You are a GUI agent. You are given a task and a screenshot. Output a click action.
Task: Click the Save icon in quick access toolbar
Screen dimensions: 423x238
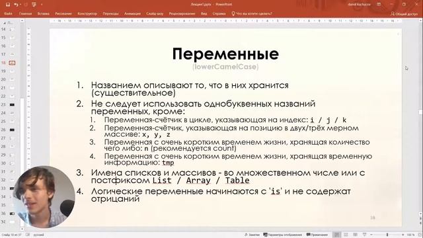tap(8, 5)
